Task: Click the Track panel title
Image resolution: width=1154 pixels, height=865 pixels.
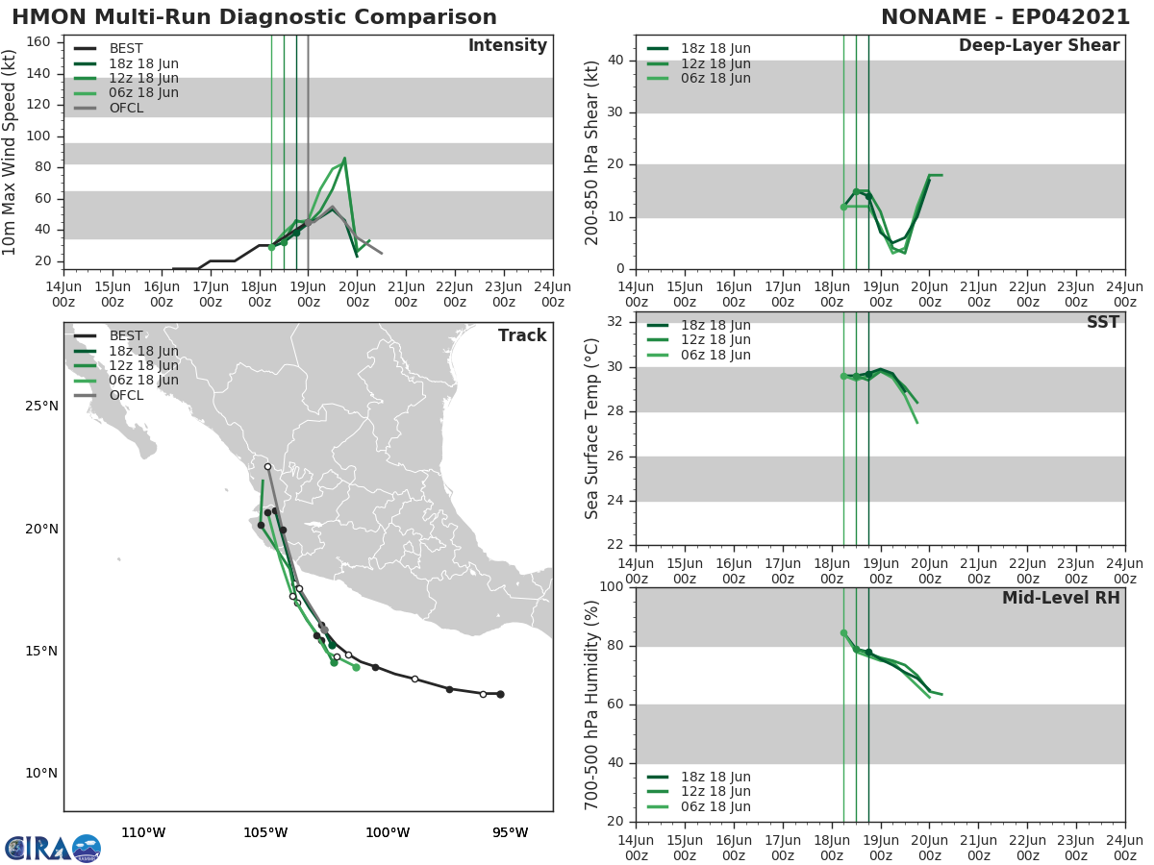Action: (522, 335)
